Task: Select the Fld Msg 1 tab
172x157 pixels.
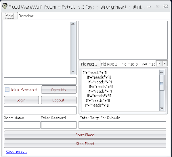Action: 89,64
